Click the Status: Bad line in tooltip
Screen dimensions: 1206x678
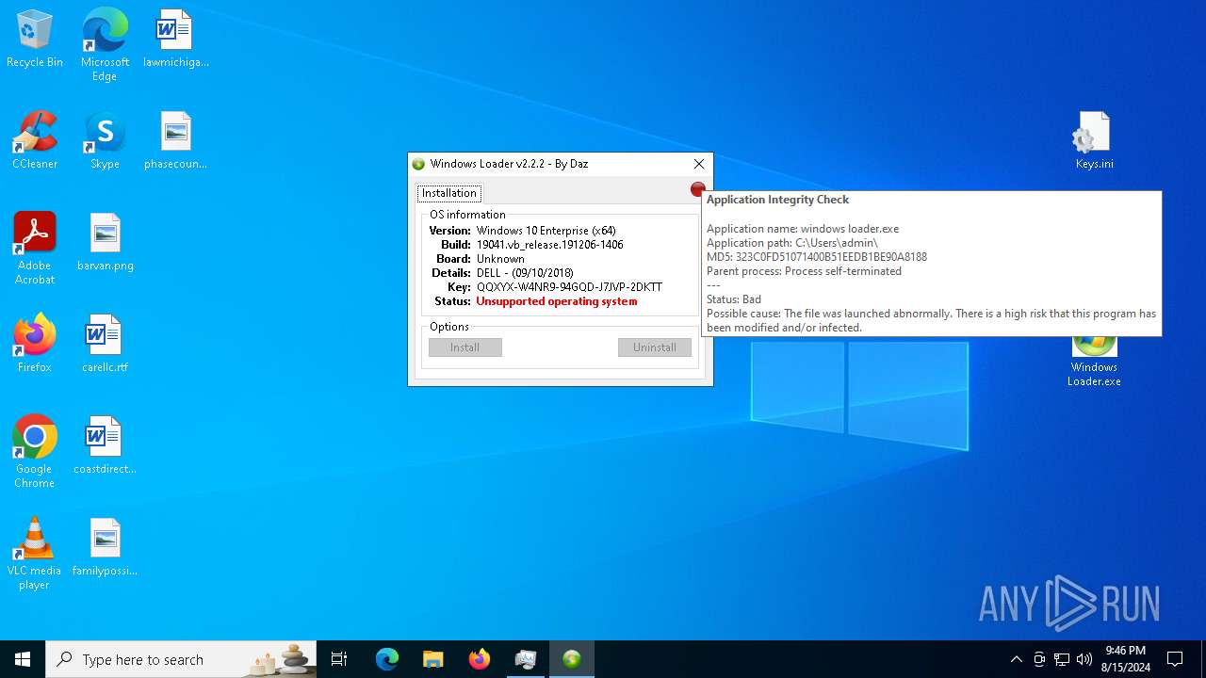[734, 299]
